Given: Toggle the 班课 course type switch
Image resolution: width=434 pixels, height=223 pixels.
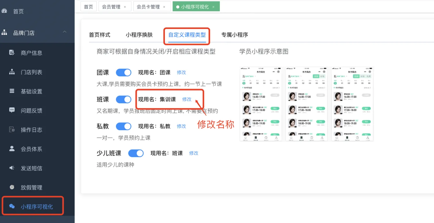Looking at the screenshot, I should 124,99.
